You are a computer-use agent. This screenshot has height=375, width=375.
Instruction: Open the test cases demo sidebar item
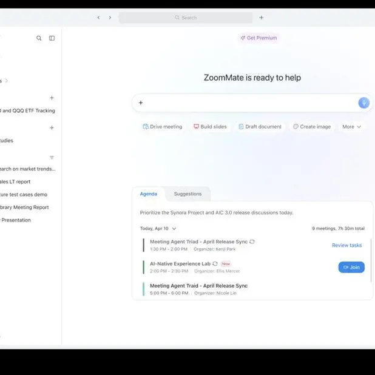pyautogui.click(x=24, y=194)
